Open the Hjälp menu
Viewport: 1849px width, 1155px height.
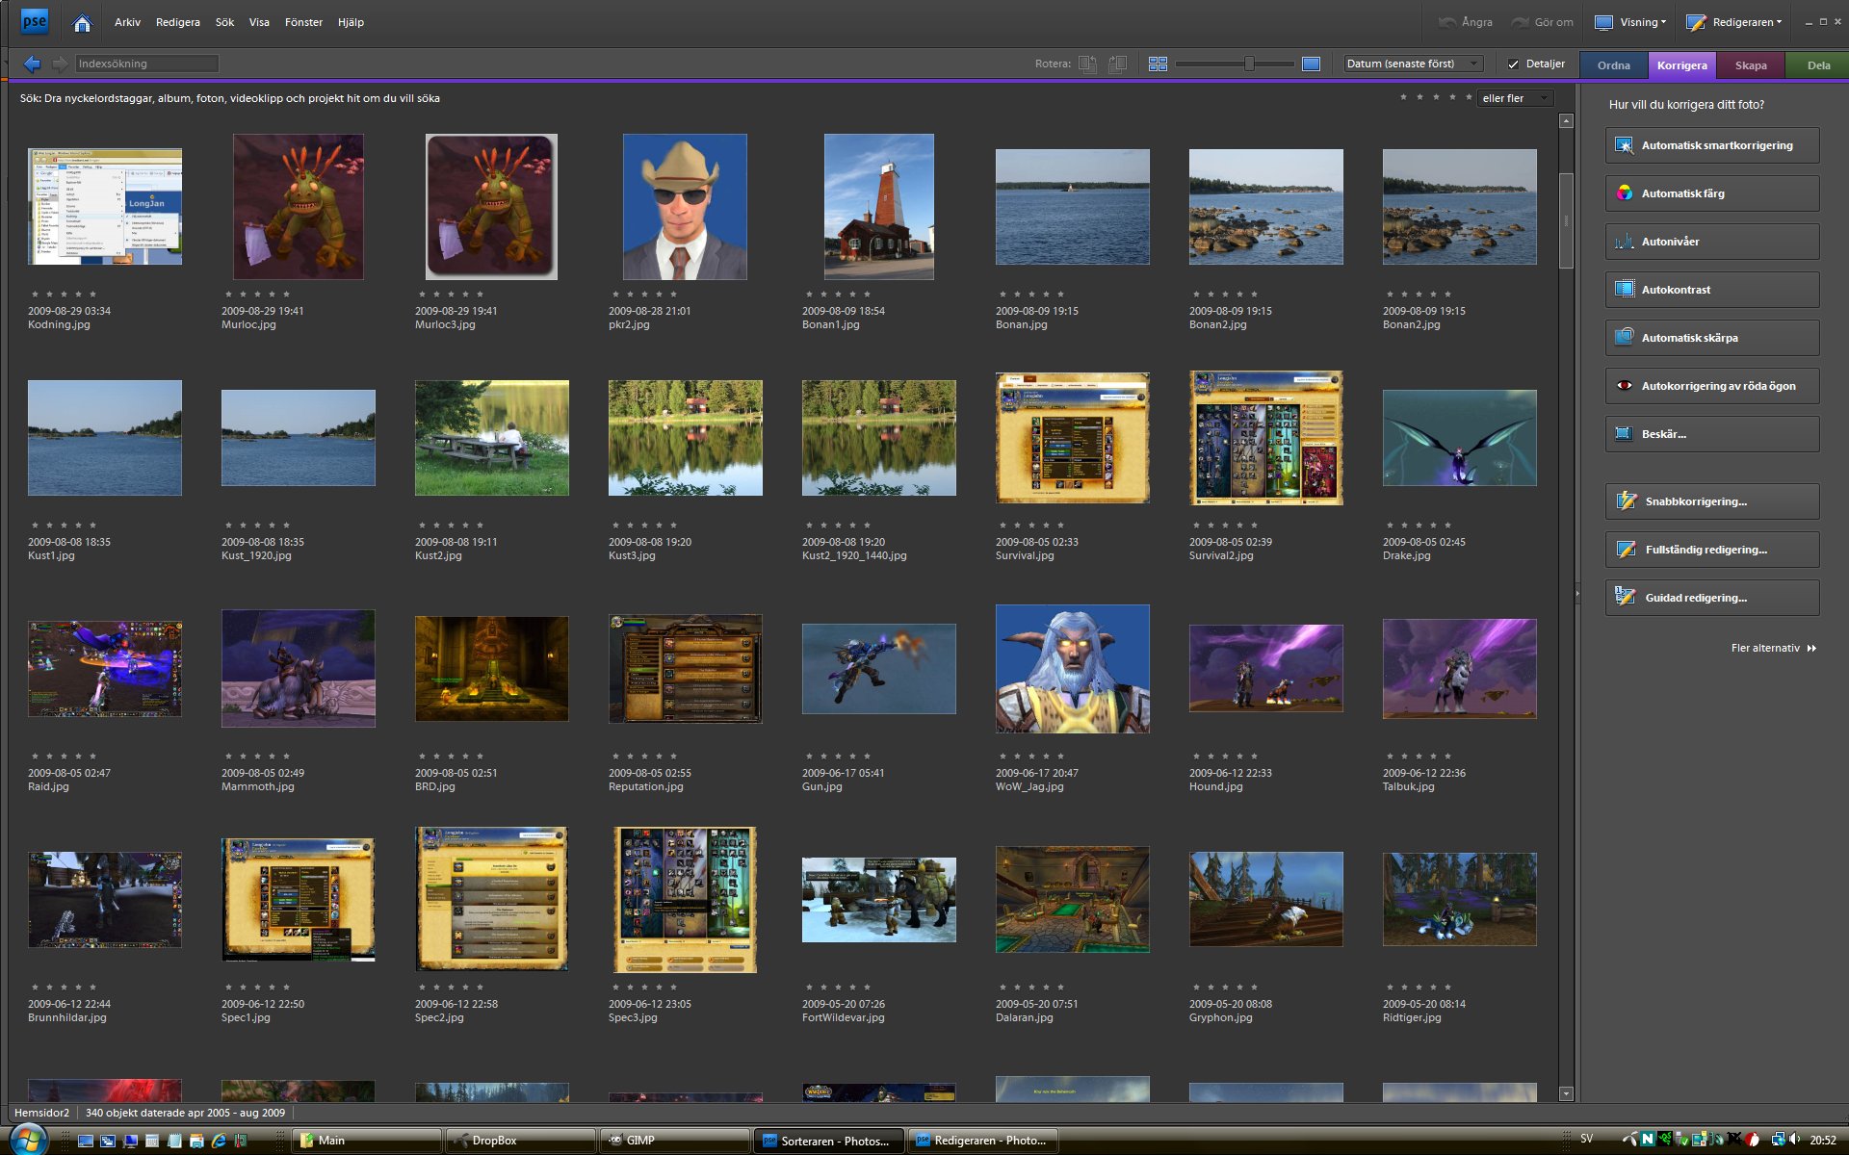tap(351, 22)
